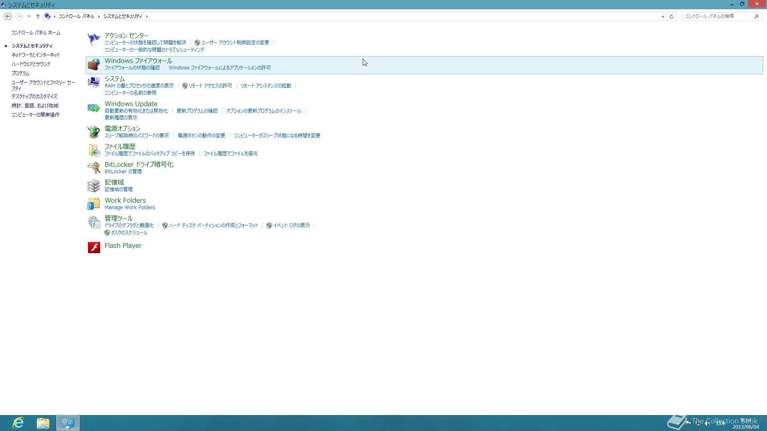Click Manage Work Folders link
The image size is (767, 431).
click(130, 208)
